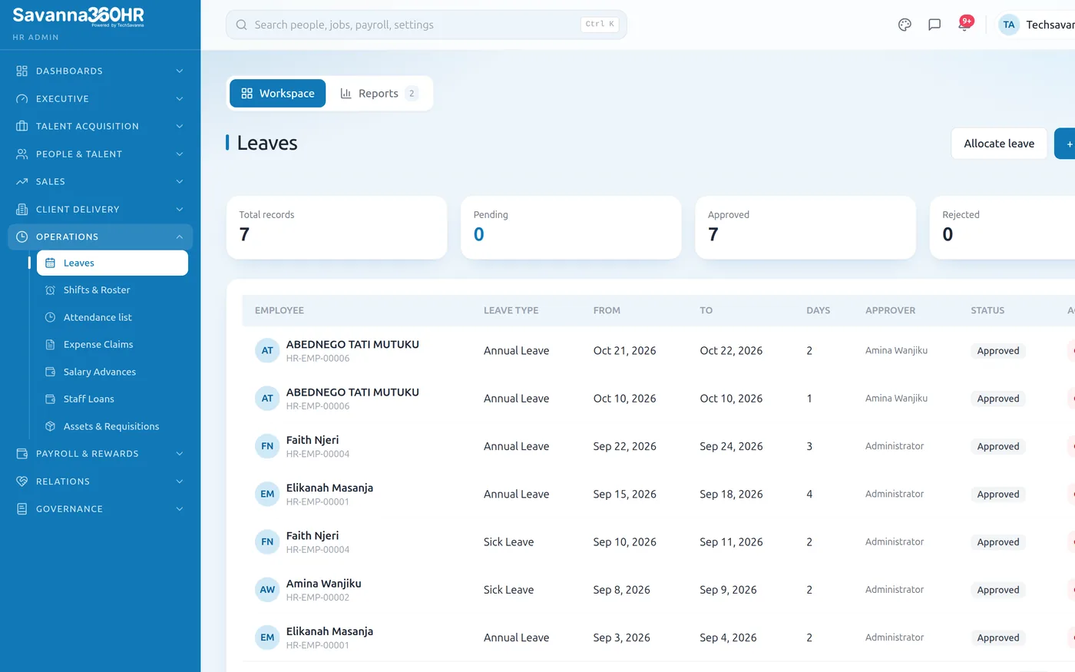The width and height of the screenshot is (1075, 672).
Task: Expand the Talent Acquisition chevron
Action: point(180,126)
